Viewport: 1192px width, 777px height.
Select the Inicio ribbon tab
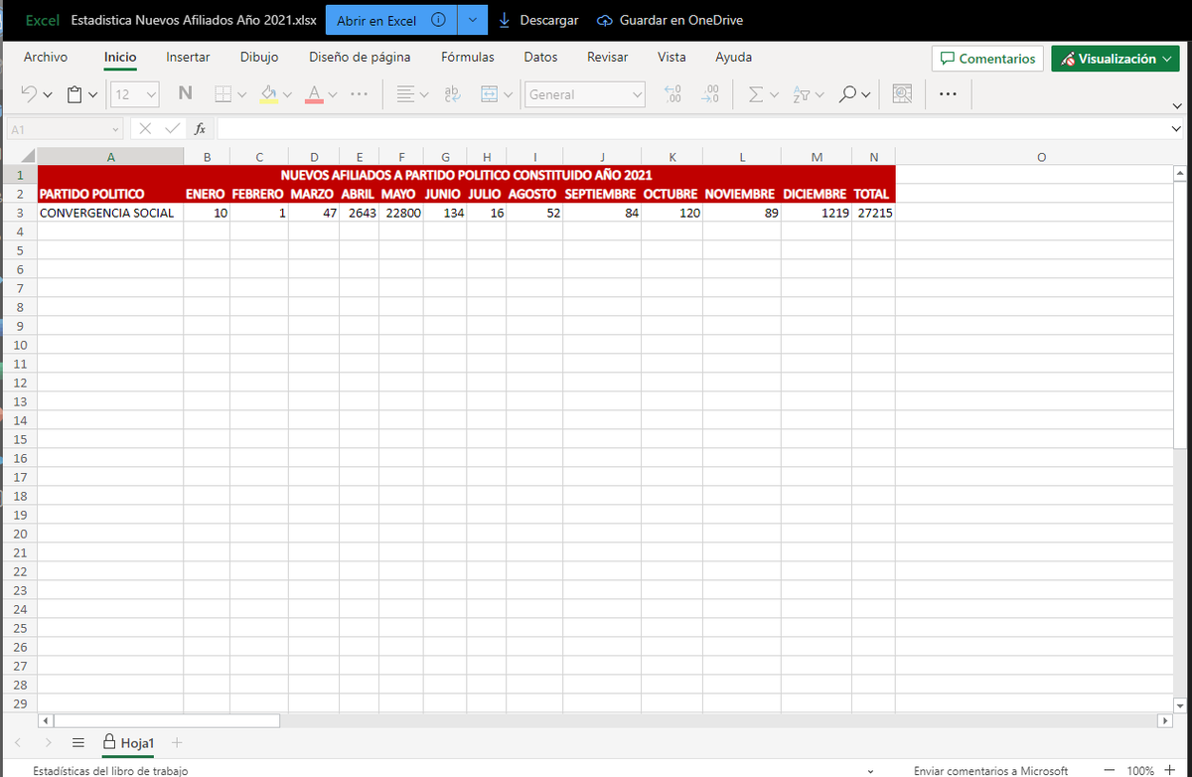[120, 58]
